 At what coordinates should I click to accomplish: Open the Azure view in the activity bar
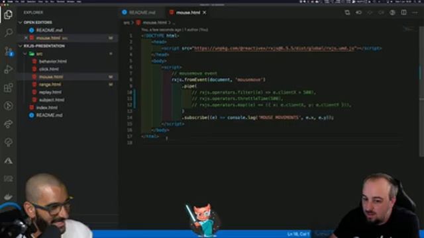(9, 161)
